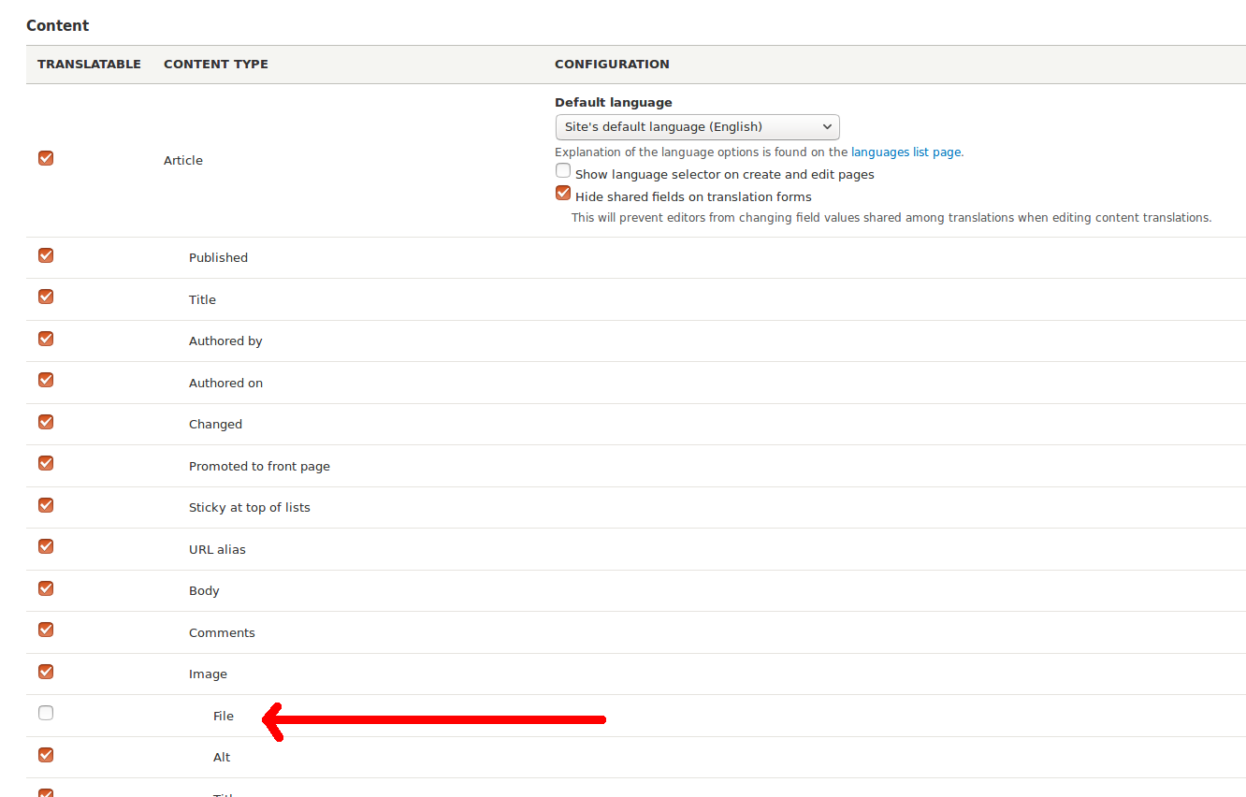Toggle the Comments translatable checkbox
The width and height of the screenshot is (1246, 797).
[45, 630]
